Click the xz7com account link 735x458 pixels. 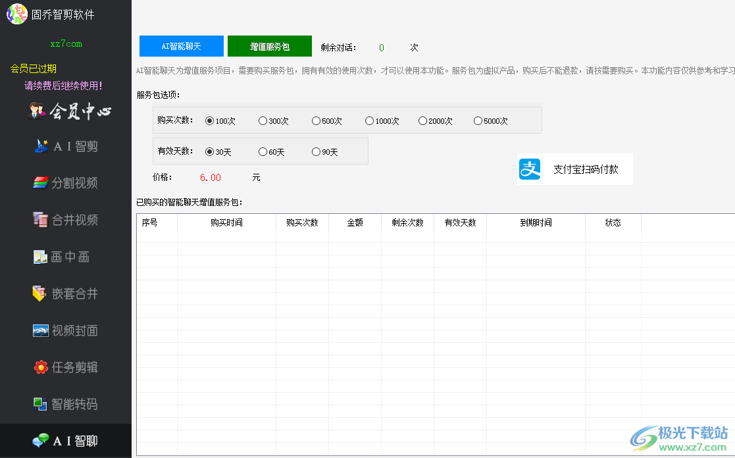click(66, 43)
